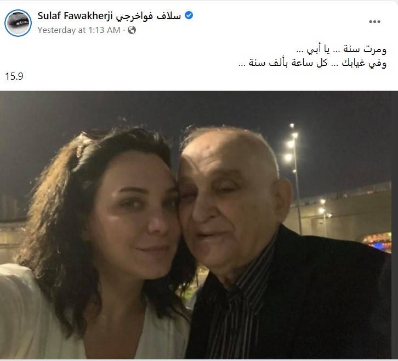Click the globe public-privacy icon
This screenshot has height=361, width=398.
[x=132, y=30]
